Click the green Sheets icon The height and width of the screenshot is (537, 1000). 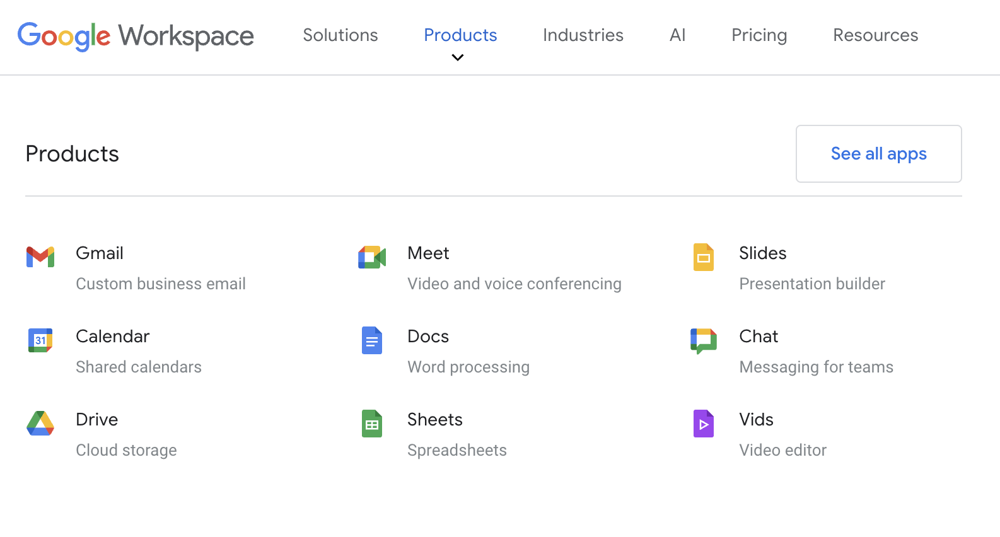tap(372, 424)
